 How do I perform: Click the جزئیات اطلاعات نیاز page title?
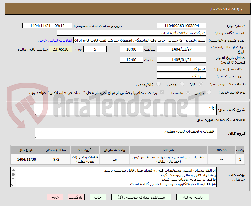[226, 9]
